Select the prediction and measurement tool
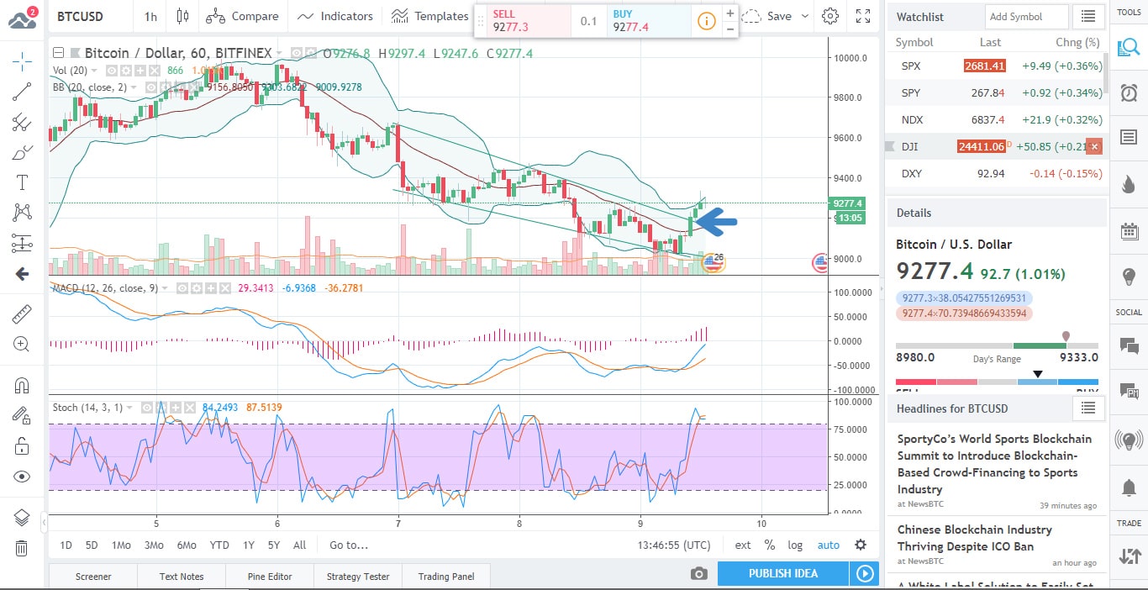 pos(22,243)
